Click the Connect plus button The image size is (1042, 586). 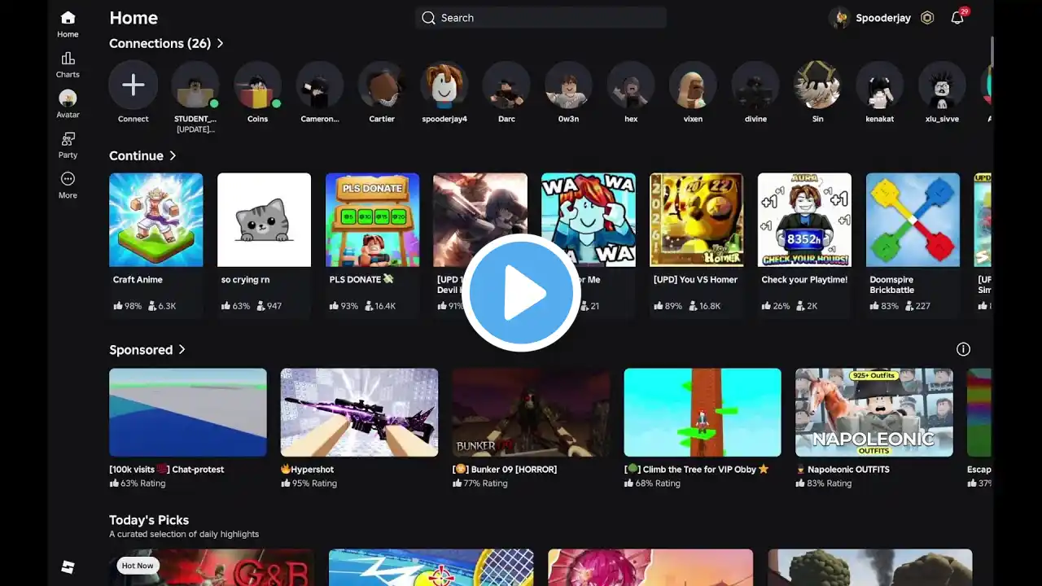coord(134,85)
